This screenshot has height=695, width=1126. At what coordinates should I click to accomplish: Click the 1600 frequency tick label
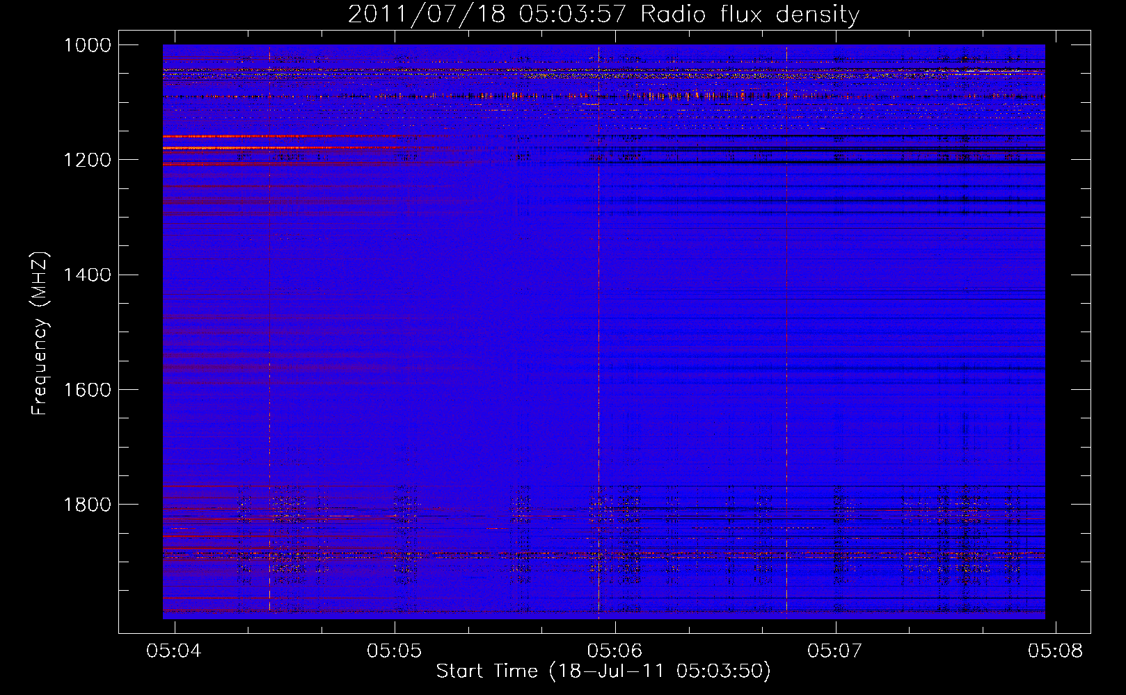(88, 390)
